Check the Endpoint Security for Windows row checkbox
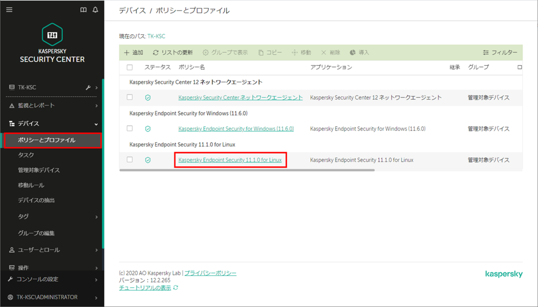Screen dimensions: 538x307 coord(130,129)
